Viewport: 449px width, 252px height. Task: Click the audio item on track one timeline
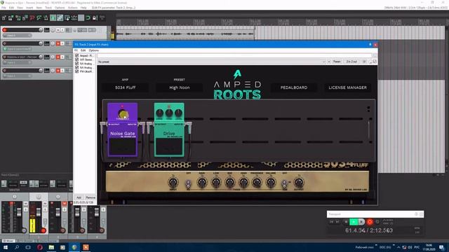pos(185,34)
